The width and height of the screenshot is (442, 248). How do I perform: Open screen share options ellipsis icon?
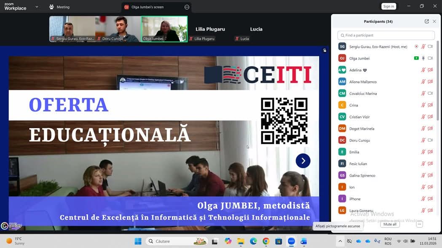[x=187, y=7]
